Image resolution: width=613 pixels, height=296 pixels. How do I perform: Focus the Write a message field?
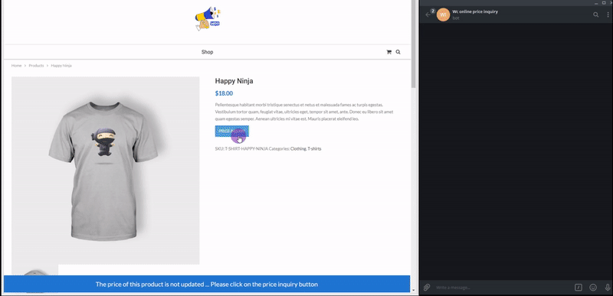coord(503,288)
